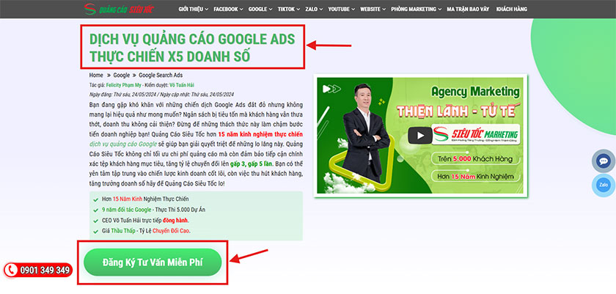Open Ma Trận Bao Vây menu item
Image resolution: width=616 pixels, height=294 pixels.
[x=468, y=9]
